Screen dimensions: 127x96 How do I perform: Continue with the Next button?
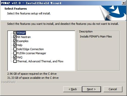point(91,89)
